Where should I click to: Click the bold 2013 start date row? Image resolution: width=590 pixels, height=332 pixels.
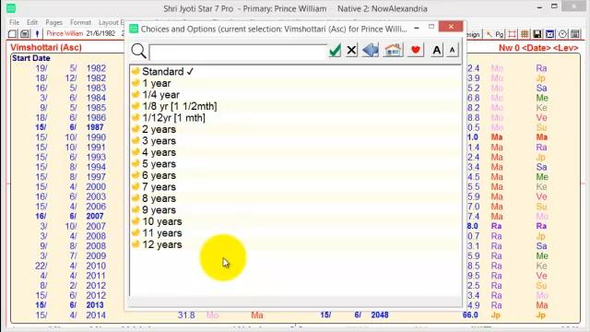pos(69,305)
